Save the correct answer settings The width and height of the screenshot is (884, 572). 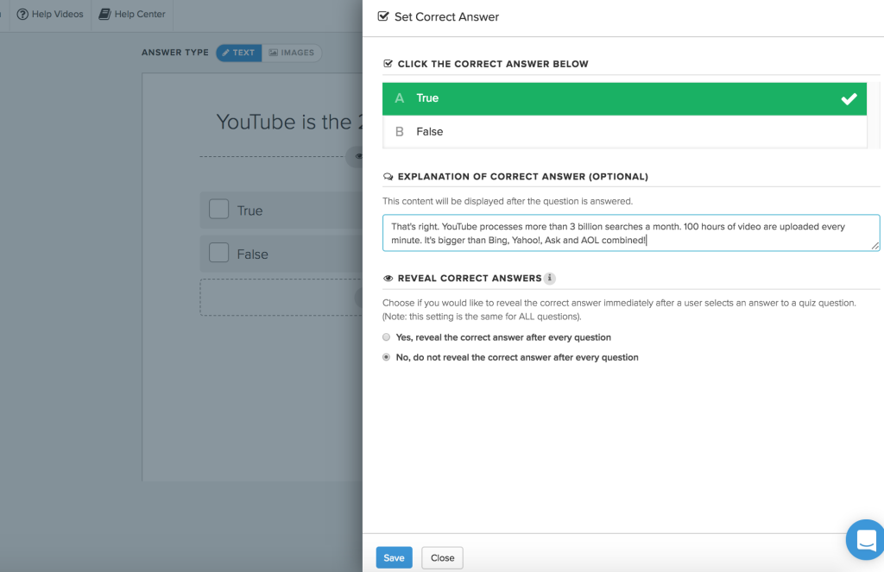coord(394,557)
